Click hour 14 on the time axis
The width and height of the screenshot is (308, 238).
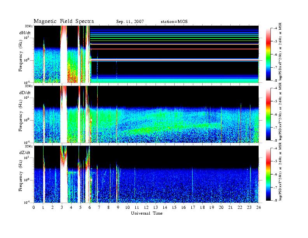pyautogui.click(x=165, y=207)
